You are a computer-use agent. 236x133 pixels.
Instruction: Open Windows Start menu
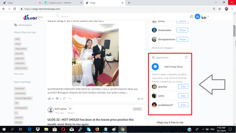click(4, 129)
